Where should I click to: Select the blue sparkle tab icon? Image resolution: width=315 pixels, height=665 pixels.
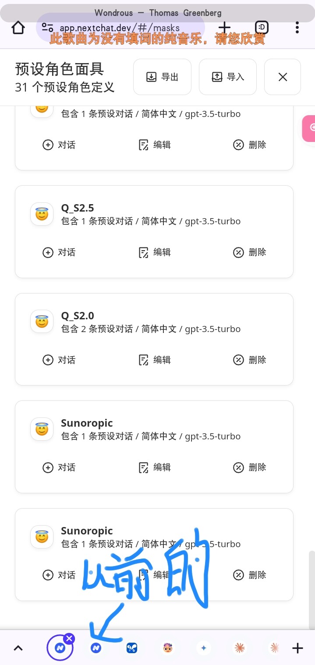coord(203,648)
